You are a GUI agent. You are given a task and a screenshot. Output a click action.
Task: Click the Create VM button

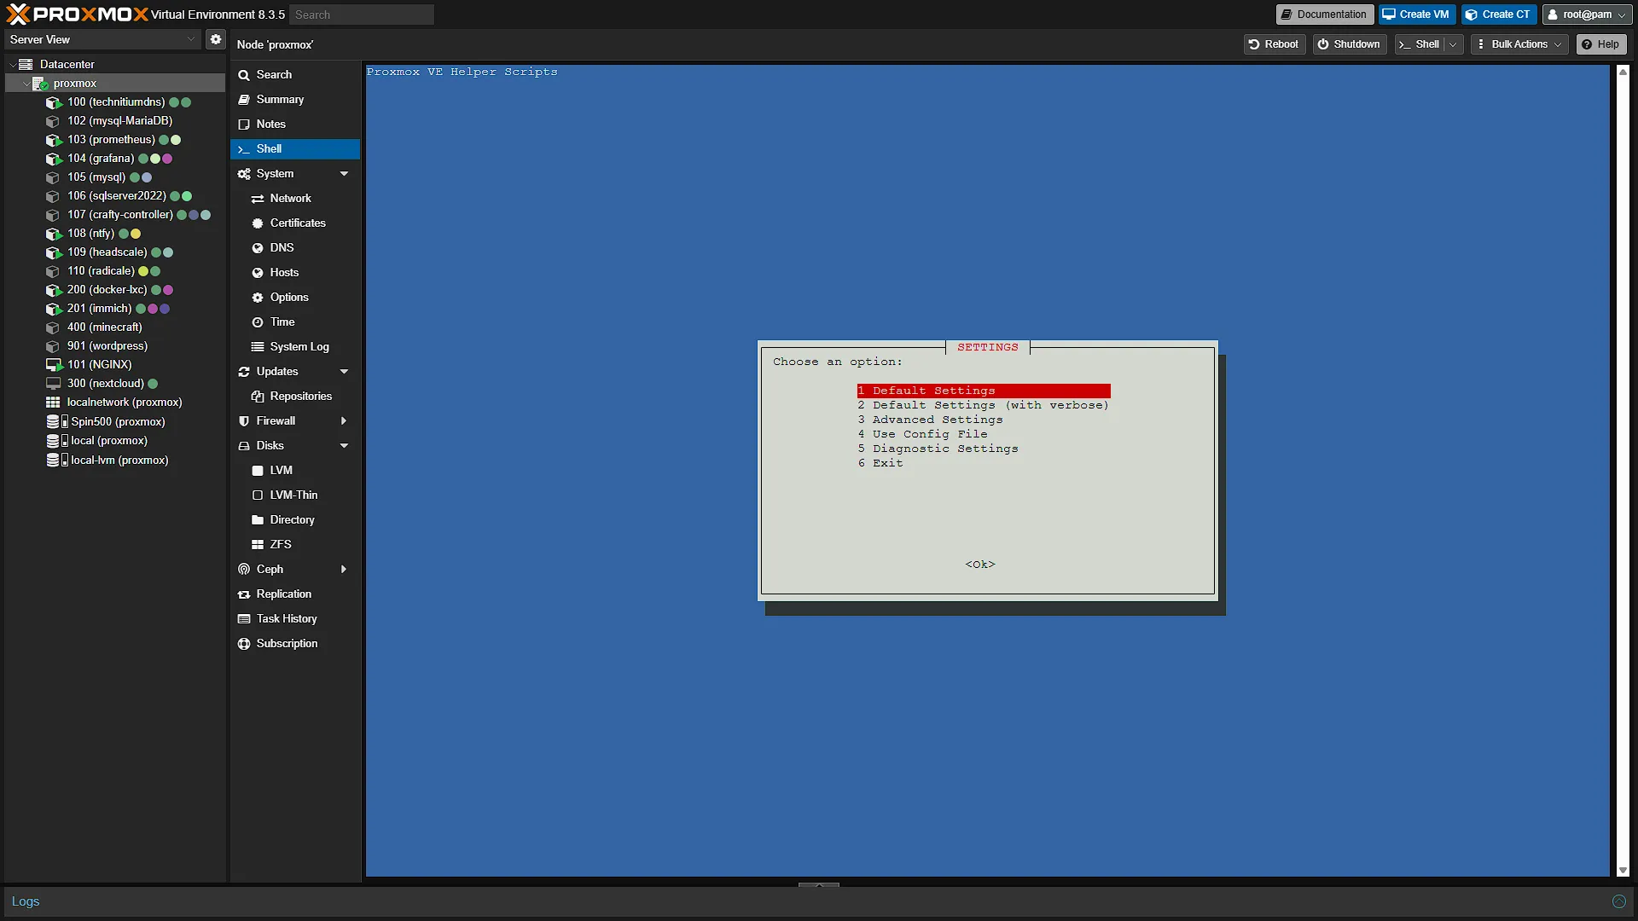tap(1416, 14)
